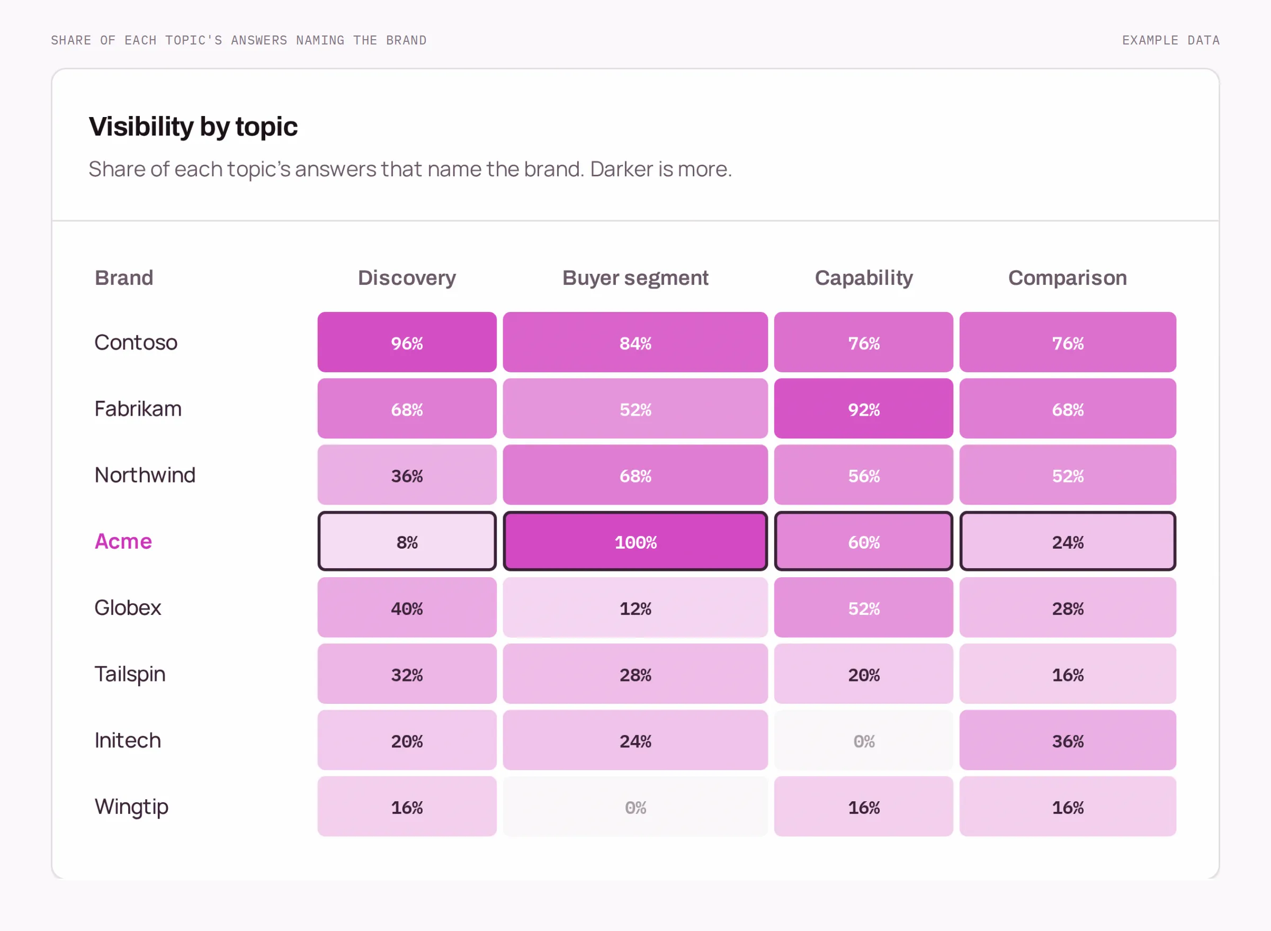Click Fabrikam's 92% Capability cell
This screenshot has width=1271, height=931.
(864, 409)
